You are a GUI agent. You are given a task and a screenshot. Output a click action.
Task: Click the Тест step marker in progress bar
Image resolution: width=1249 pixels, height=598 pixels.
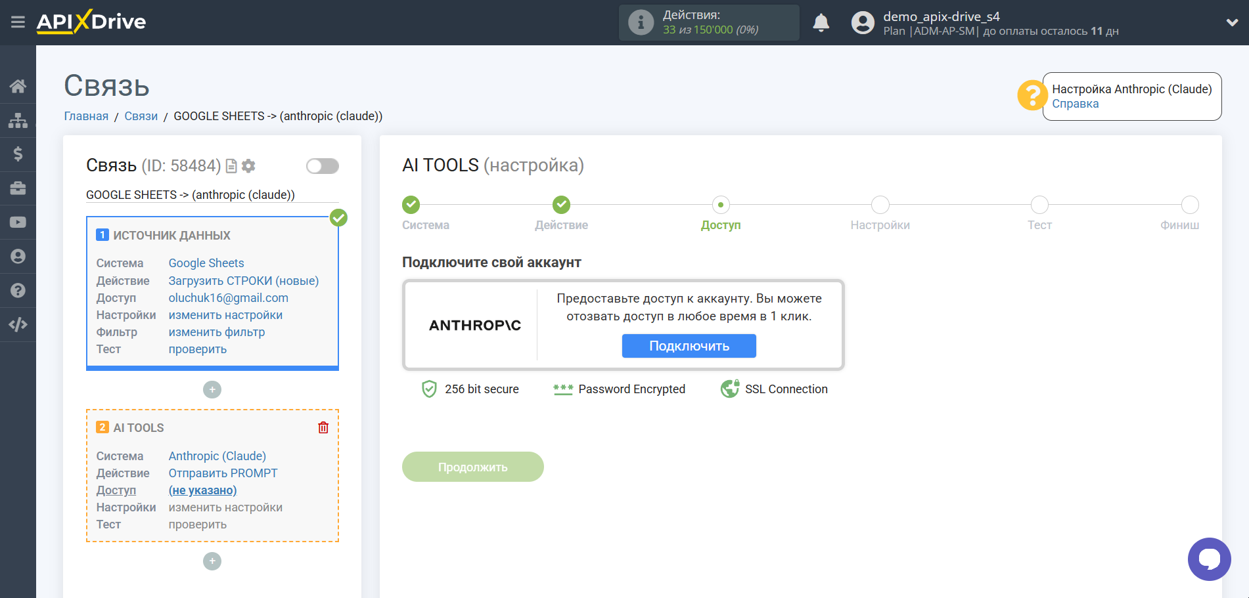pos(1039,205)
